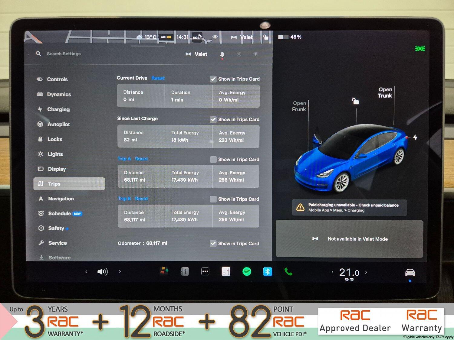Open the Schedule settings menu
The width and height of the screenshot is (454, 340).
[x=60, y=213]
